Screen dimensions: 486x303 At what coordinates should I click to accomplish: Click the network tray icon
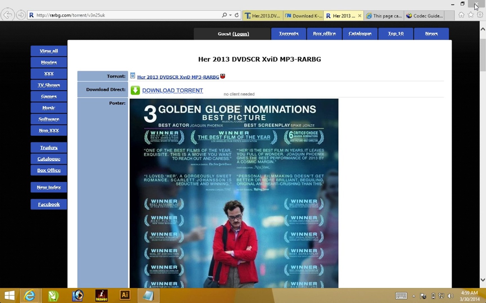[x=441, y=296]
